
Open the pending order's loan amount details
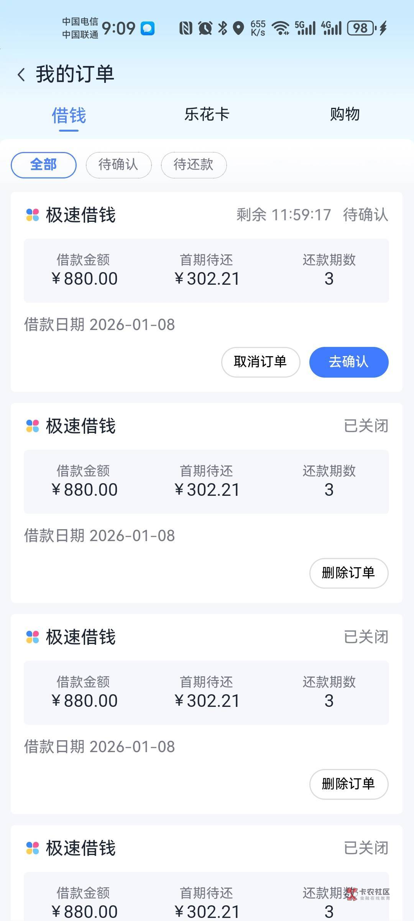(x=84, y=271)
